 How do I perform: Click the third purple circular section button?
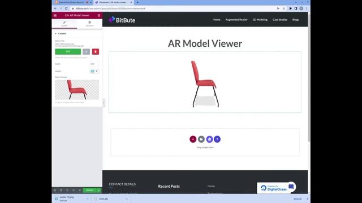(x=209, y=139)
